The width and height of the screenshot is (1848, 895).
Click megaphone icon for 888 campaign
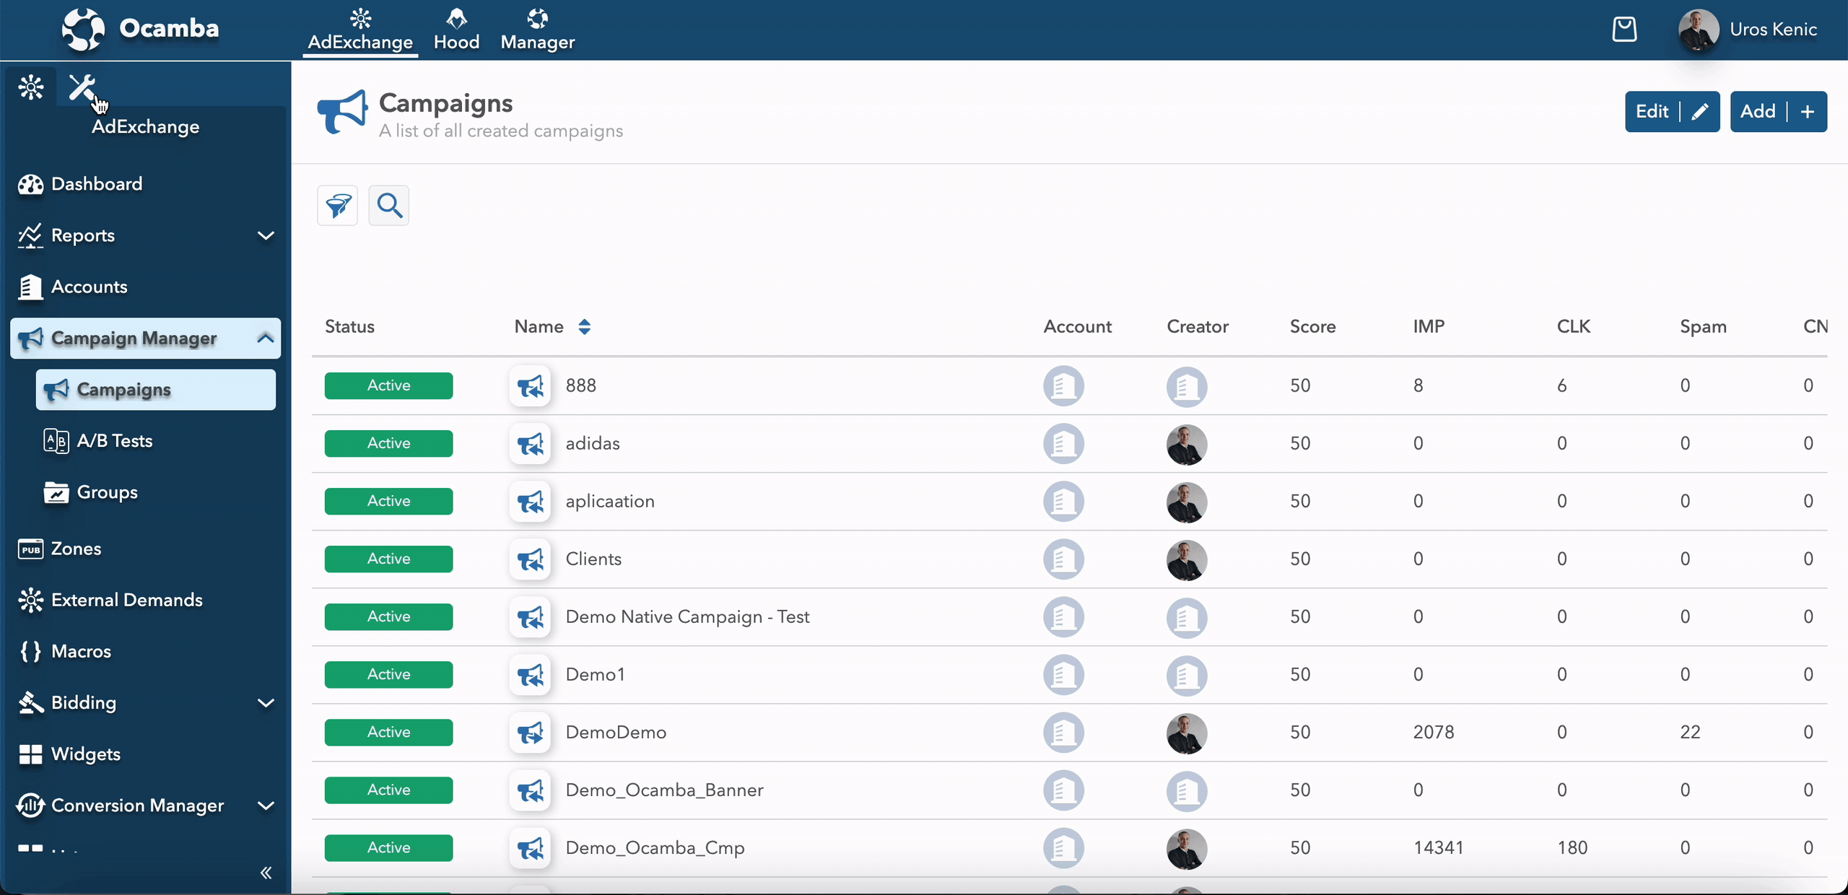click(x=531, y=386)
